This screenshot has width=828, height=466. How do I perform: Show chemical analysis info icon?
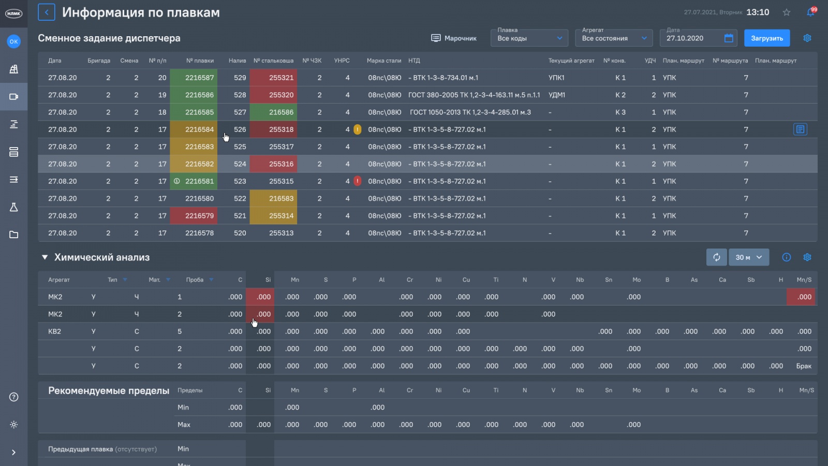click(x=787, y=257)
